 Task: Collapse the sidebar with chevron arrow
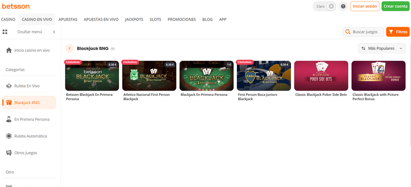point(54,32)
